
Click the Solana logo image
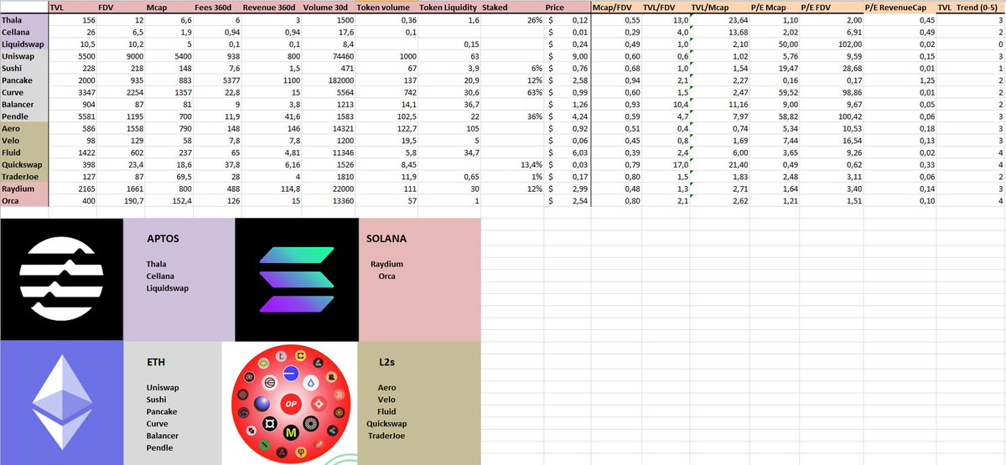(x=297, y=280)
